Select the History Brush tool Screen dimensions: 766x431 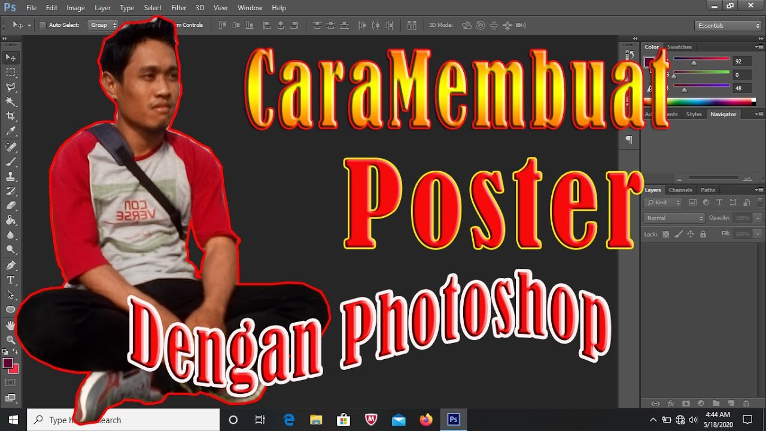click(11, 191)
